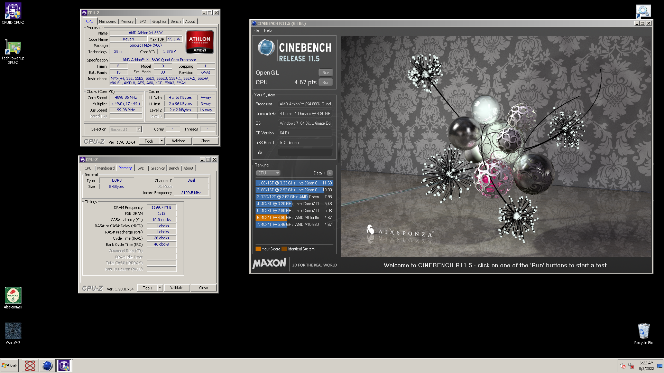Open the Warp9-S desktop icon
Viewport: 664px width, 373px height.
click(13, 333)
